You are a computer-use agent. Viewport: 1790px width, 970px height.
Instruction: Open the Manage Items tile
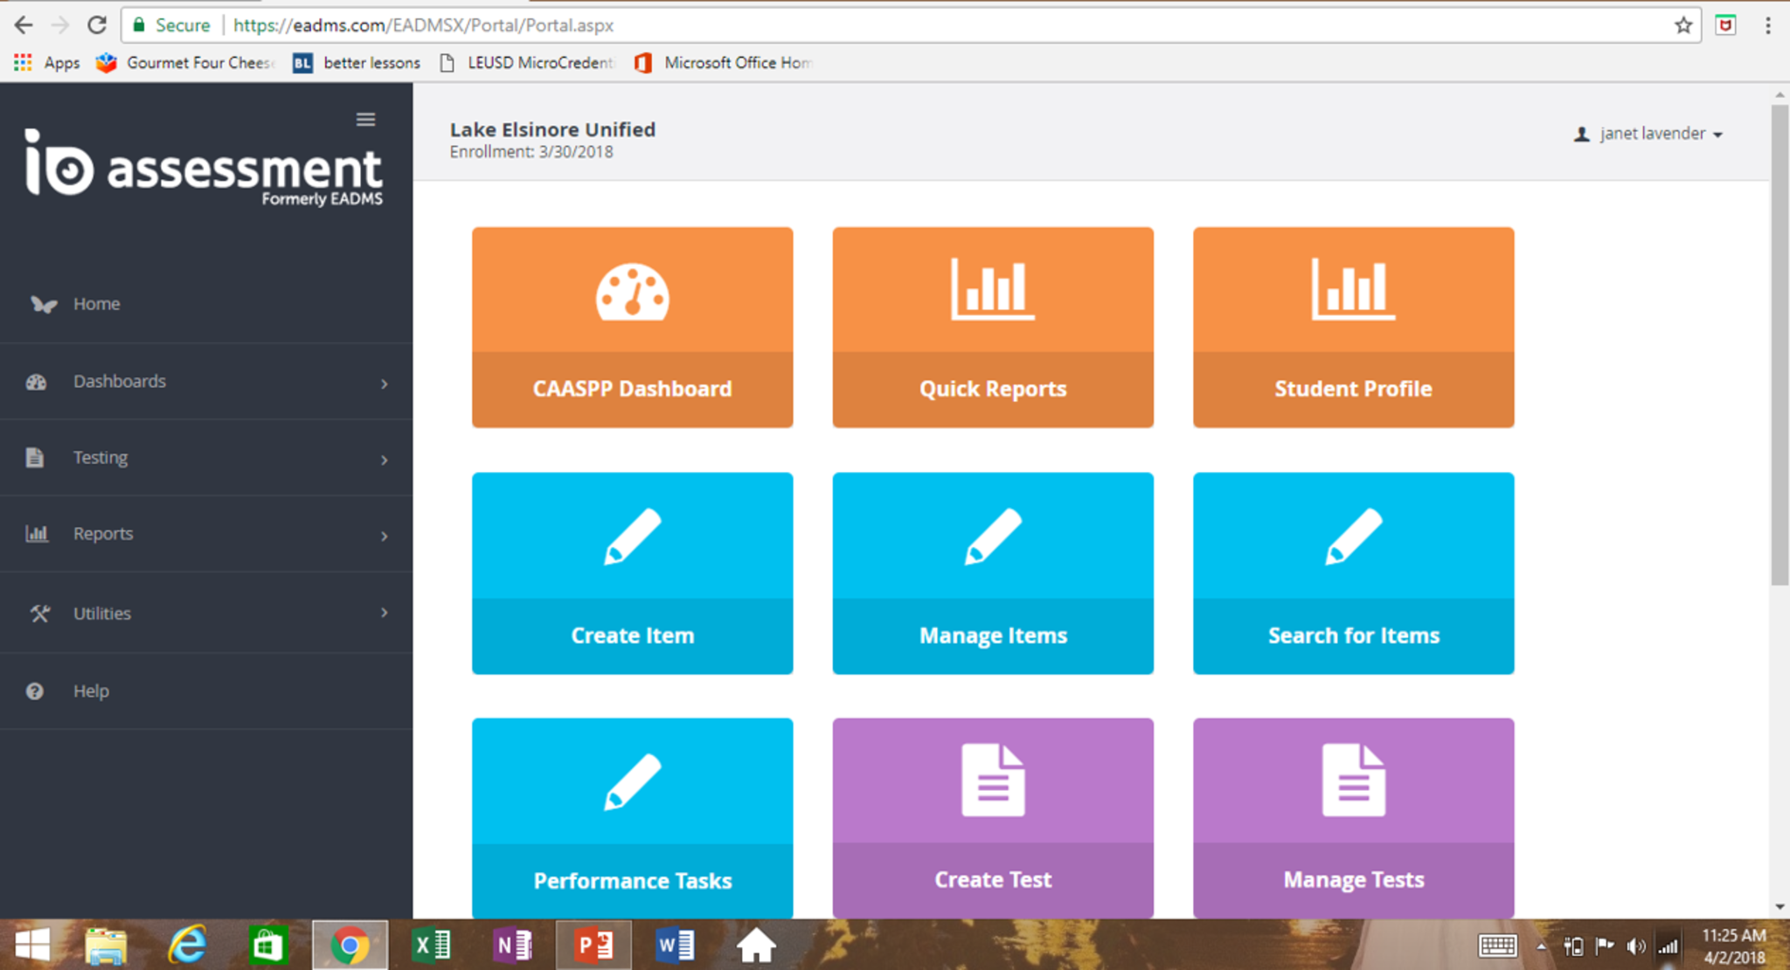[x=992, y=573]
